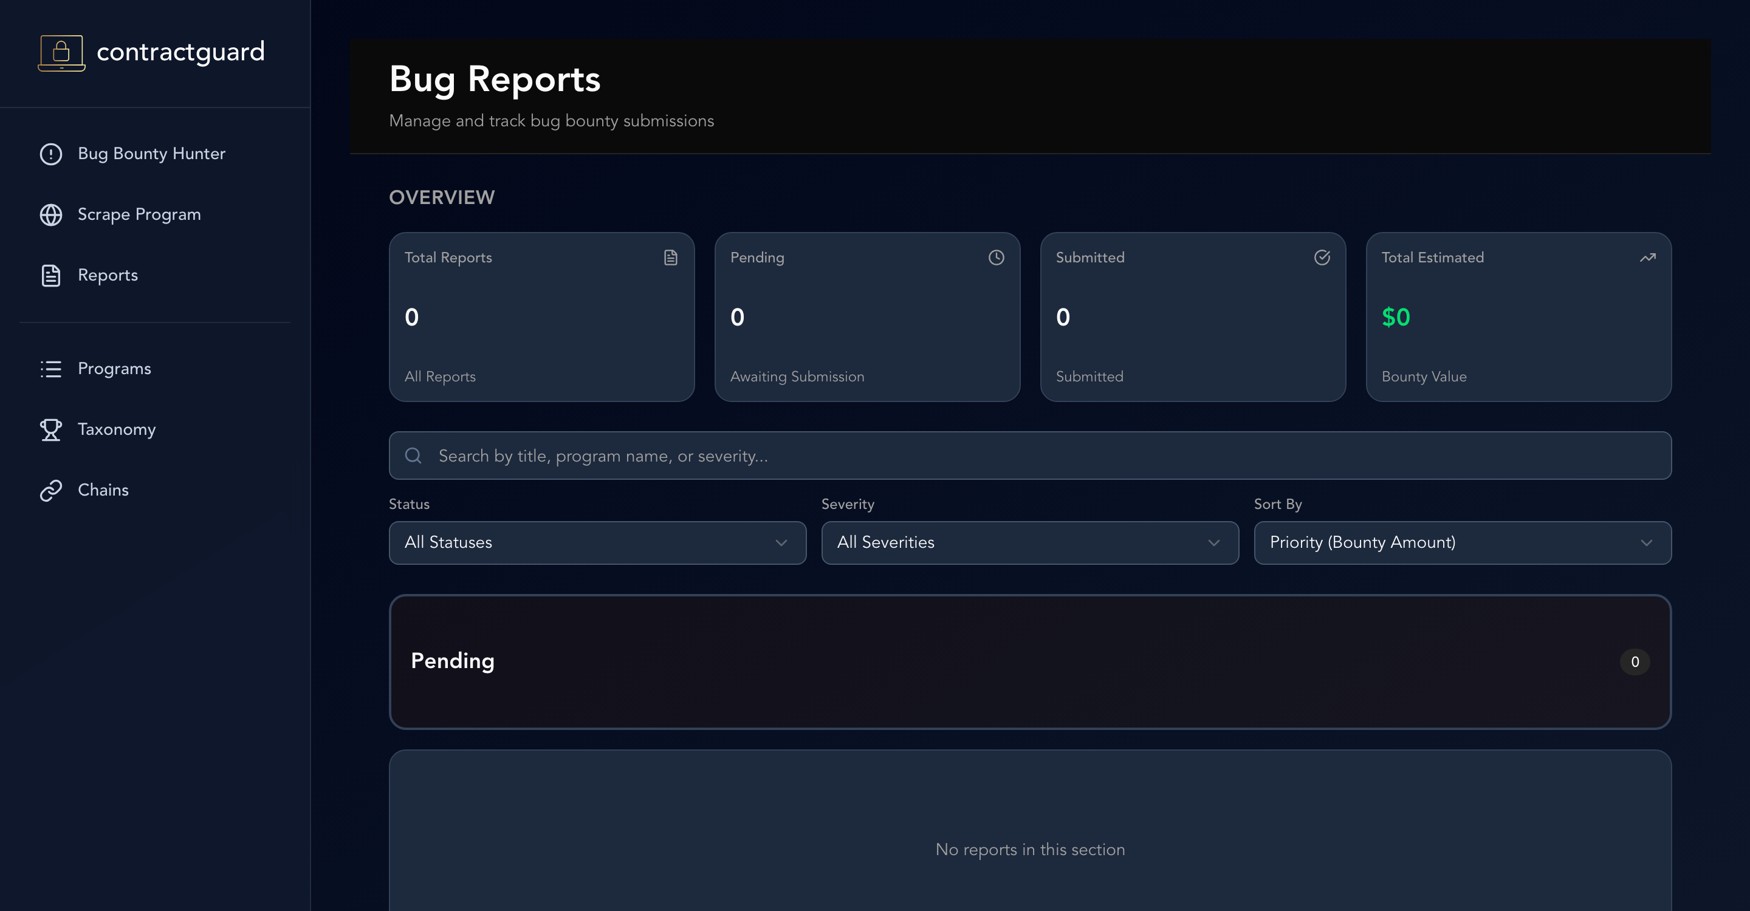
Task: Click the contractguard brand name
Action: click(x=180, y=52)
